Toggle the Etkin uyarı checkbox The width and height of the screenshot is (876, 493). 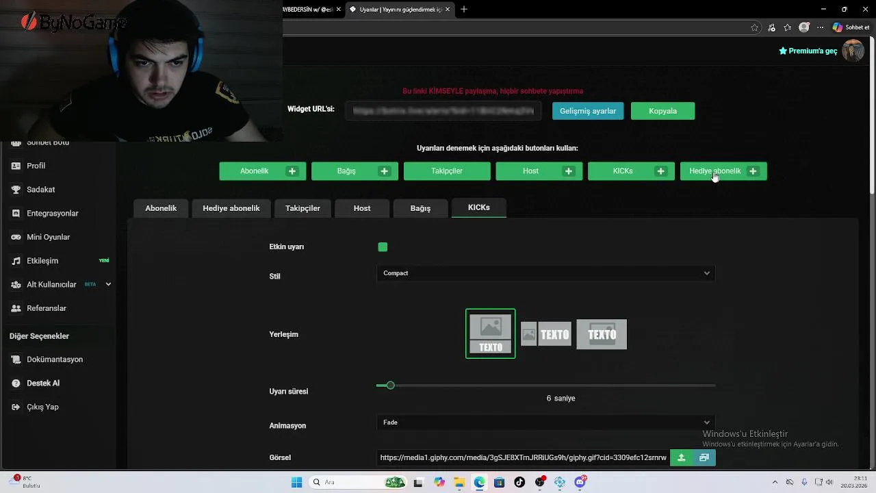coord(383,247)
